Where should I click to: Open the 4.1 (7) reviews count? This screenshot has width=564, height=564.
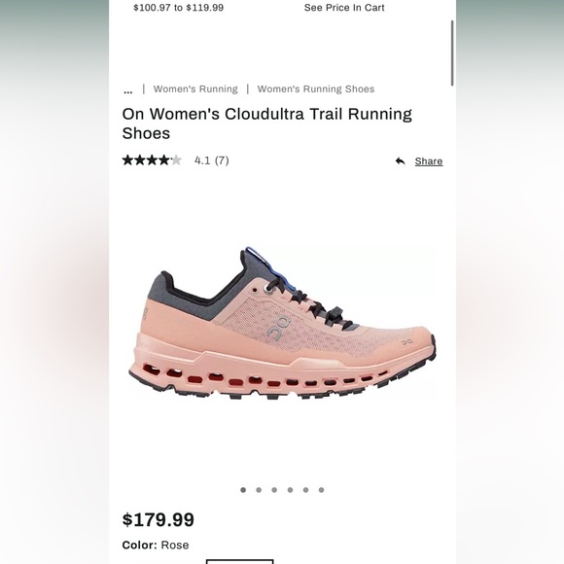212,160
